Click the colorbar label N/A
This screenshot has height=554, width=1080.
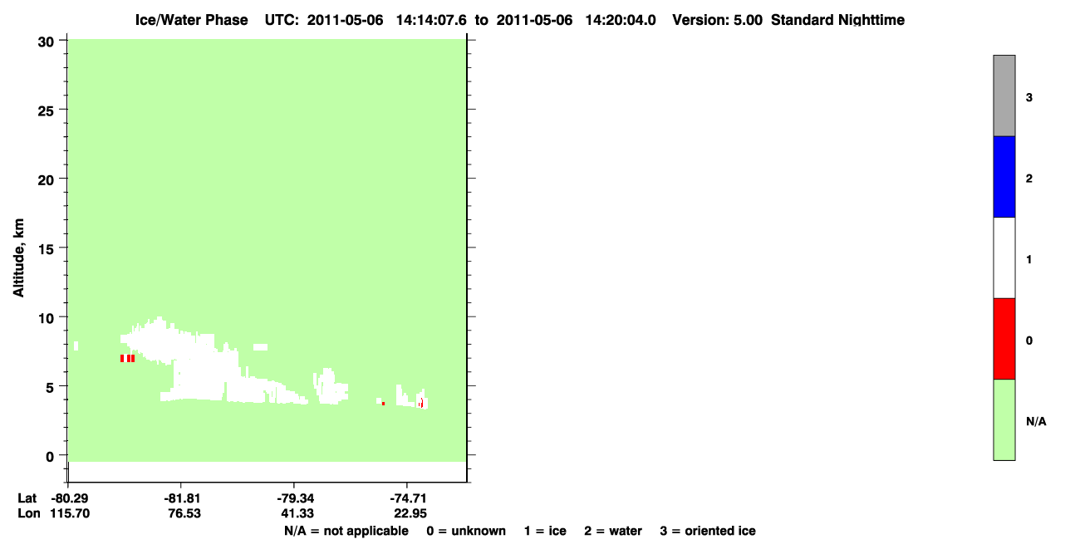[x=1036, y=422]
